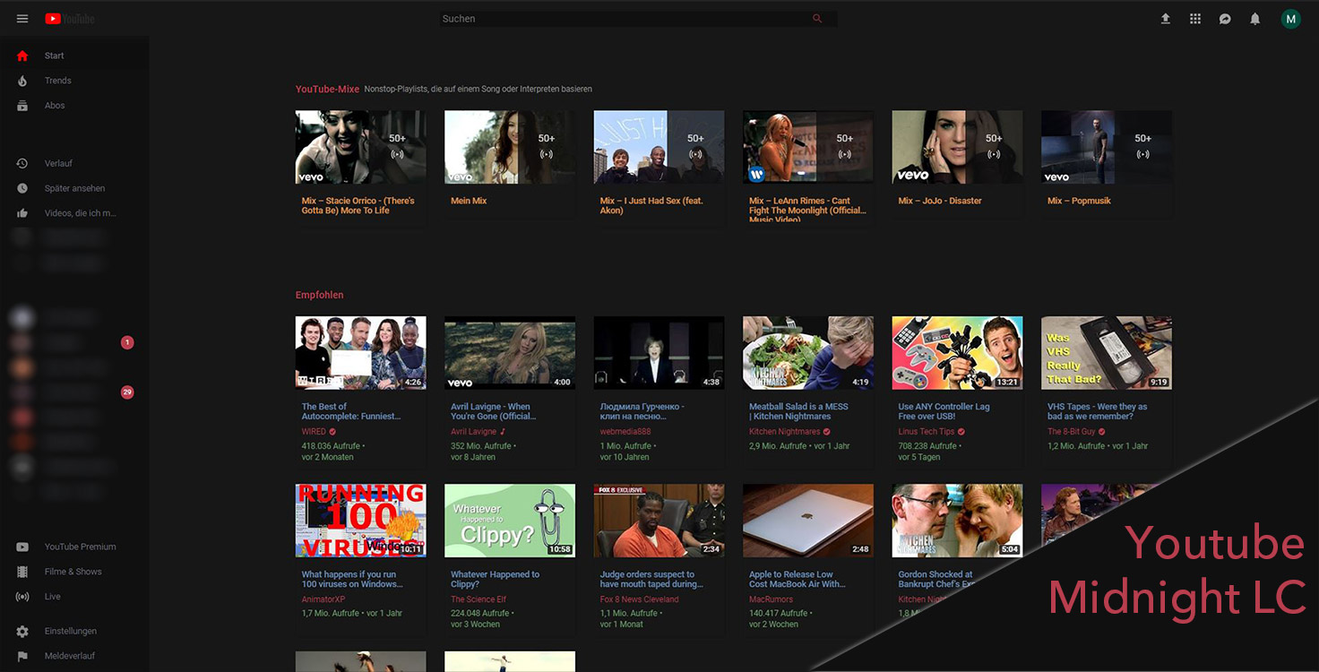Click the Filme & Shows film icon
This screenshot has height=672, width=1319.
pyautogui.click(x=22, y=572)
